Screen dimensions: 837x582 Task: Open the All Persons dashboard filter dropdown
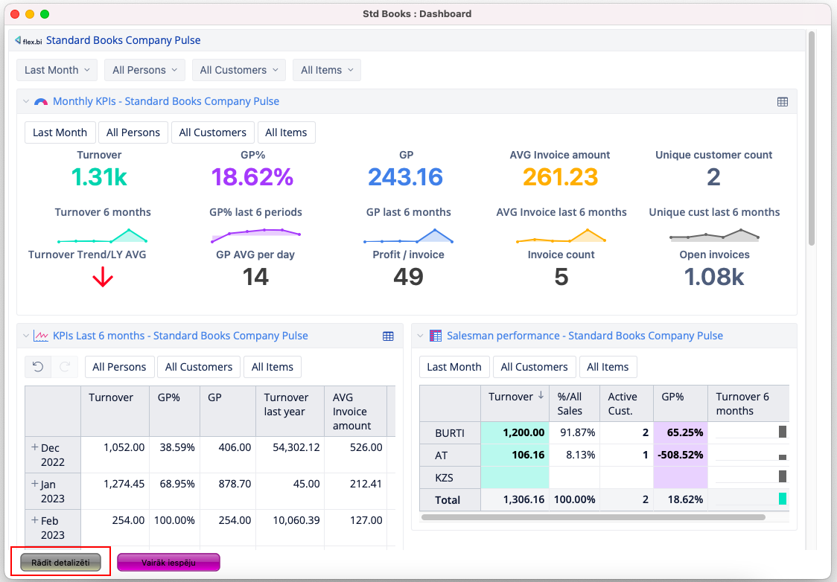click(144, 70)
